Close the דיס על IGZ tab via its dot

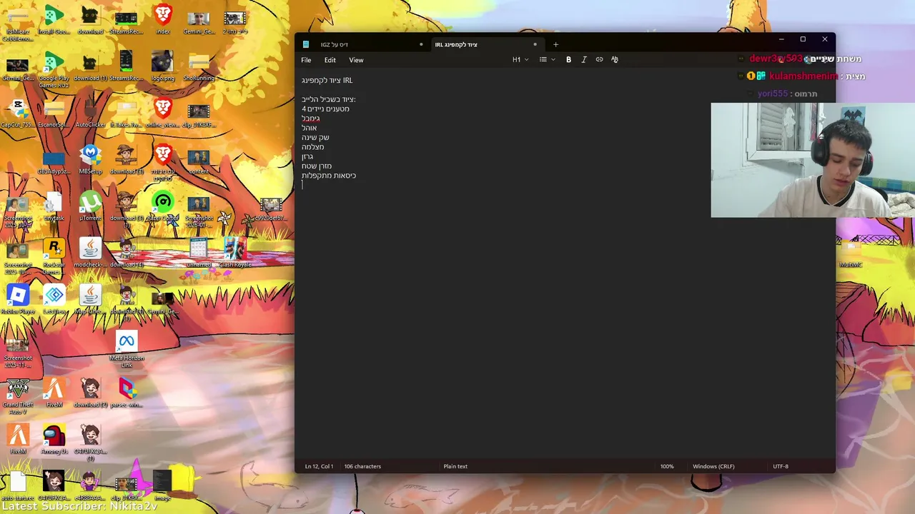tap(420, 44)
